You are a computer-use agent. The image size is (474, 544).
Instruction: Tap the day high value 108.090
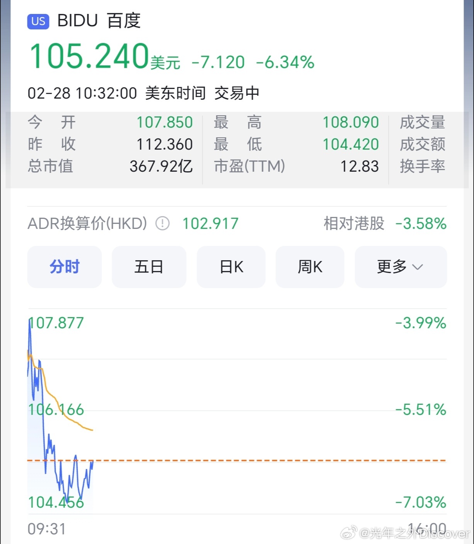[351, 123]
